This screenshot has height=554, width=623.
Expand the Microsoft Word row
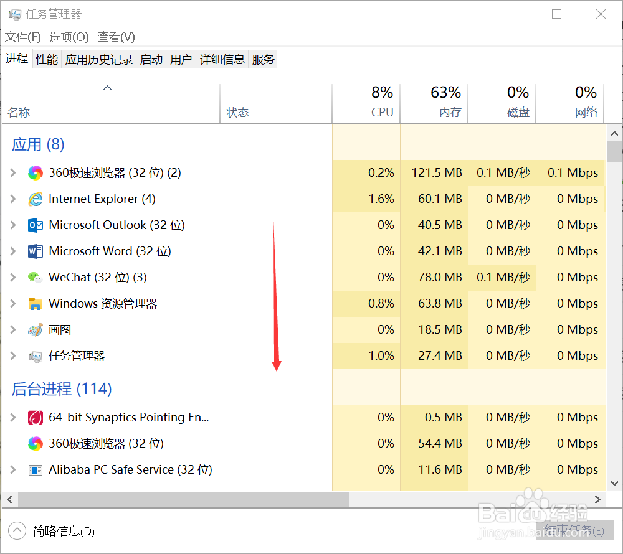coord(12,251)
